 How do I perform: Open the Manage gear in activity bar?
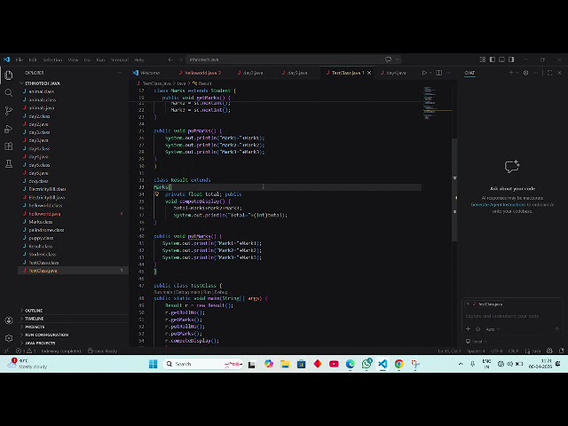pyautogui.click(x=9, y=337)
